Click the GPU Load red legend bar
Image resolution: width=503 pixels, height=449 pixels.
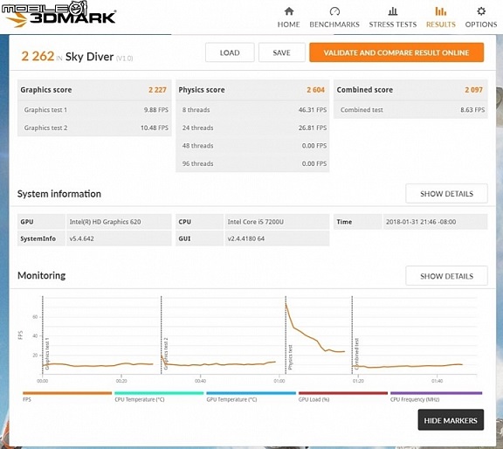(343, 393)
